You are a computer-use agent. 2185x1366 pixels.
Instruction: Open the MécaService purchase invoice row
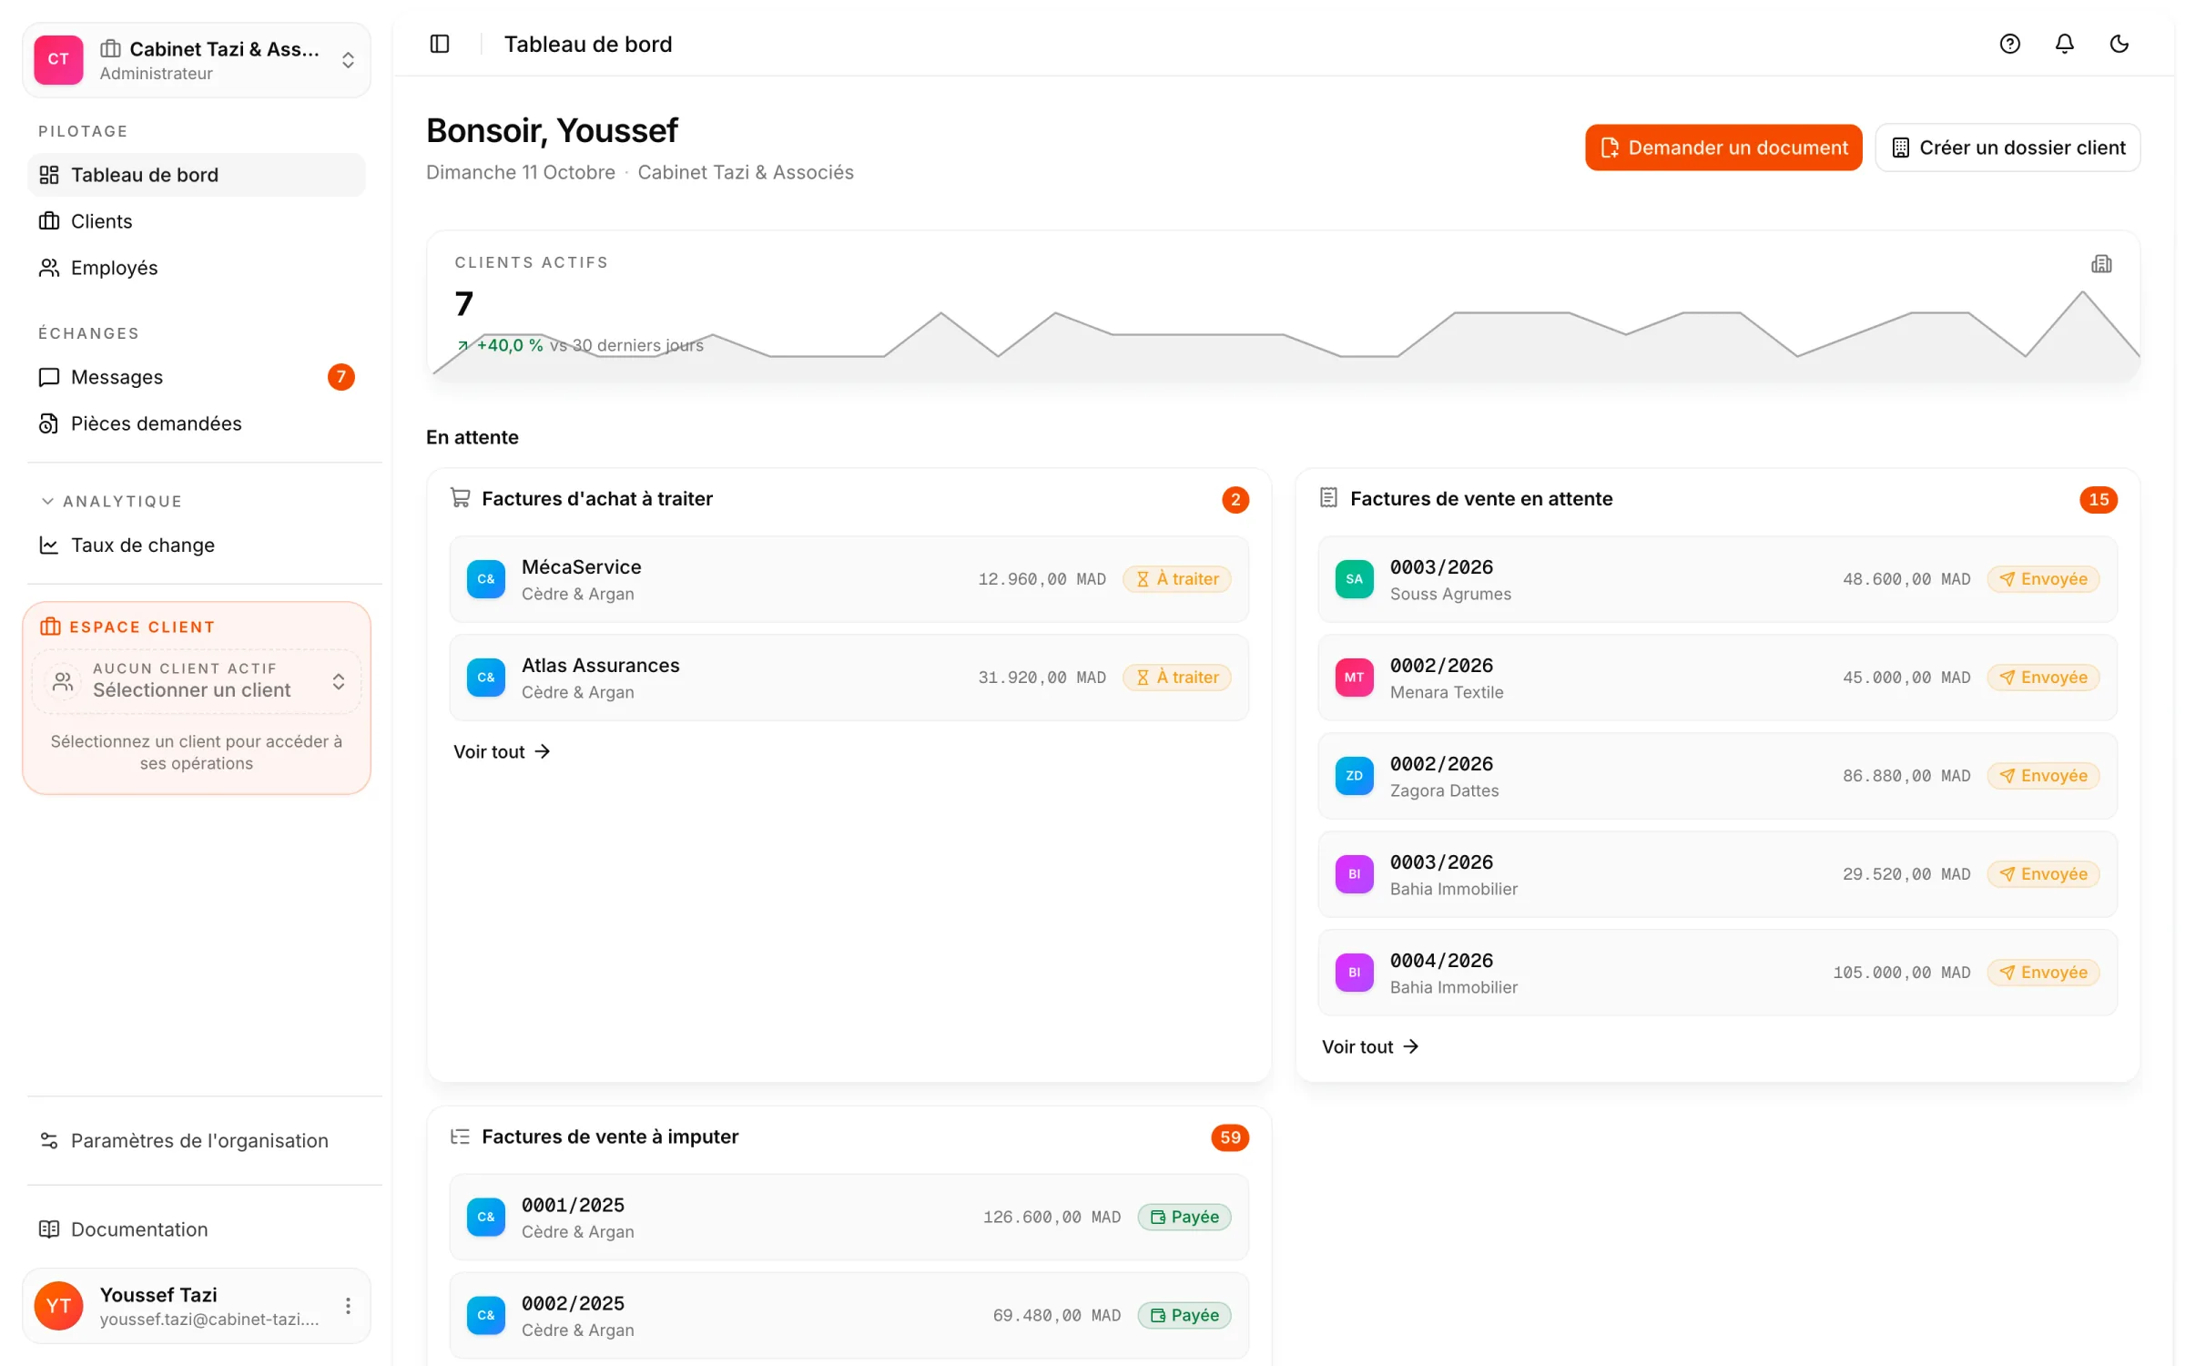click(x=849, y=579)
